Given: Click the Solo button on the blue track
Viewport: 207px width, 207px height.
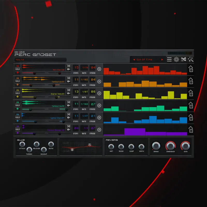Looking at the screenshot, I should tap(18, 117).
